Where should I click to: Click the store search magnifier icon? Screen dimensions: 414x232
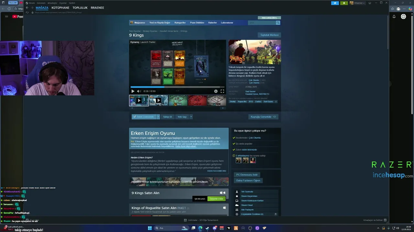[x=278, y=23]
